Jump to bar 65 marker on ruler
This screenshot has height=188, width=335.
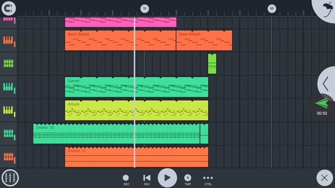click(272, 8)
